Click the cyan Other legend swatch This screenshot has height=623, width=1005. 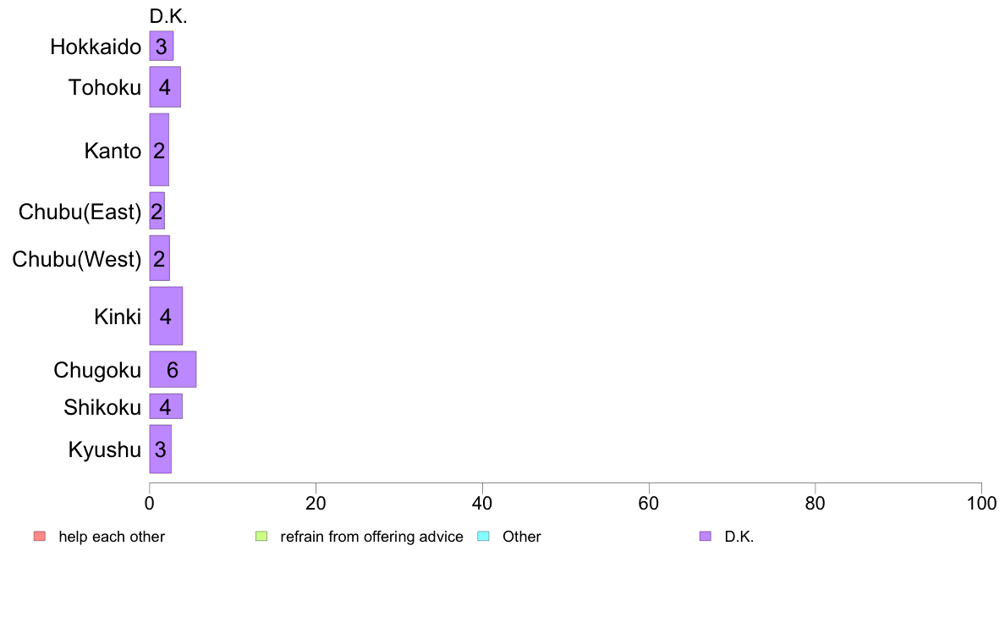(483, 536)
